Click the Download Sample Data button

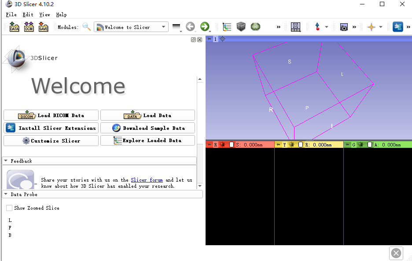click(147, 128)
